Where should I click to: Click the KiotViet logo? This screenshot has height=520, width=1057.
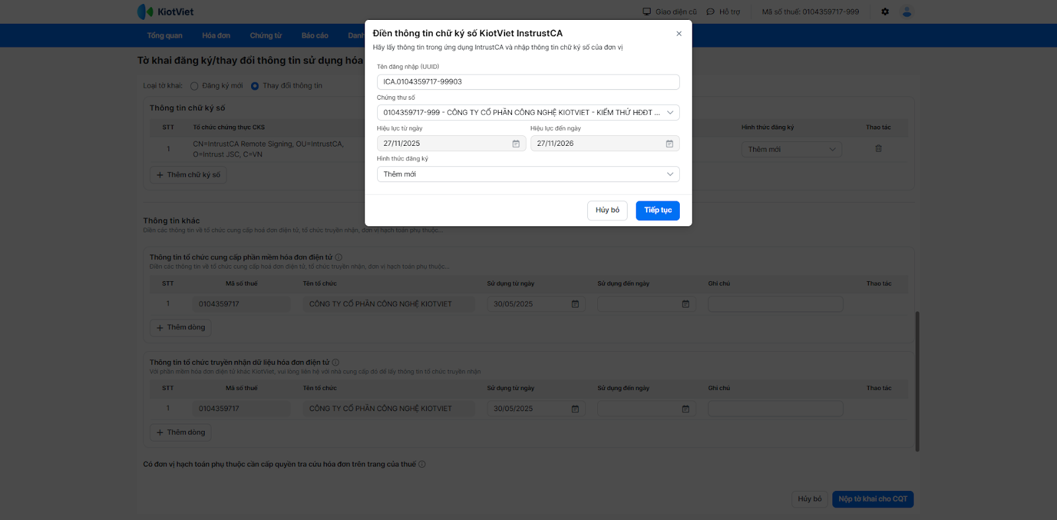pos(165,12)
